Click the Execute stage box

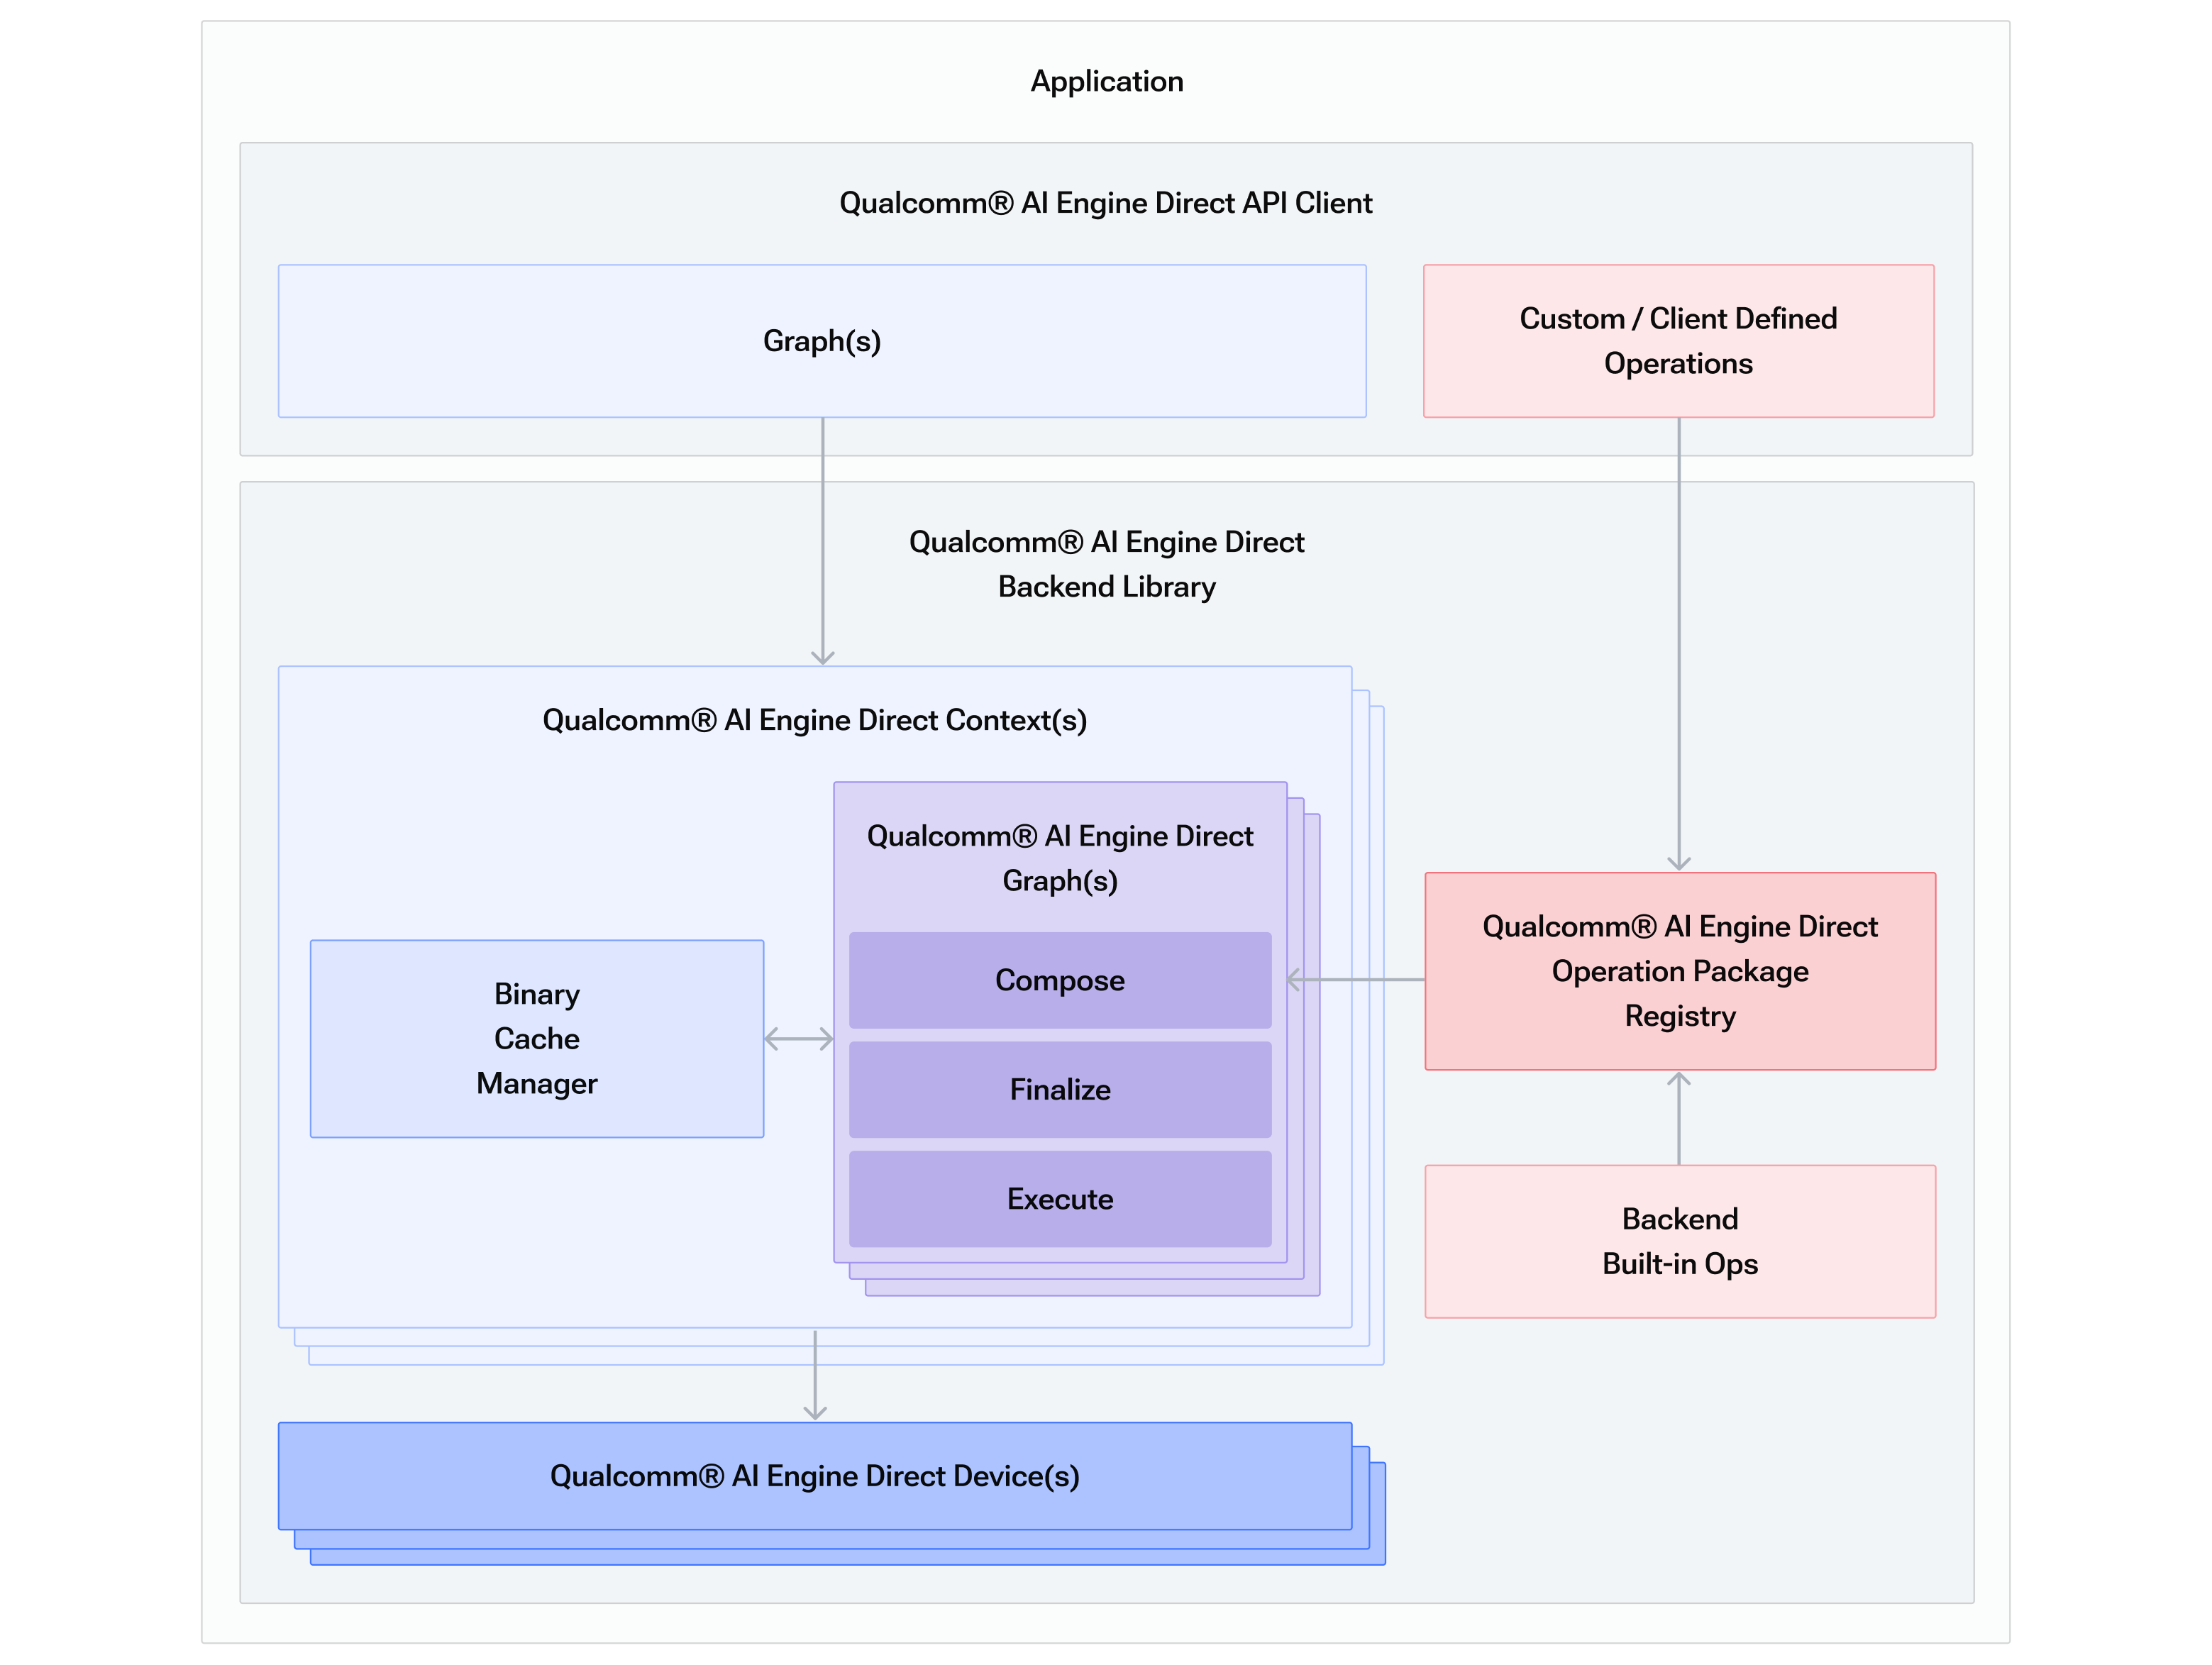tap(1060, 1199)
